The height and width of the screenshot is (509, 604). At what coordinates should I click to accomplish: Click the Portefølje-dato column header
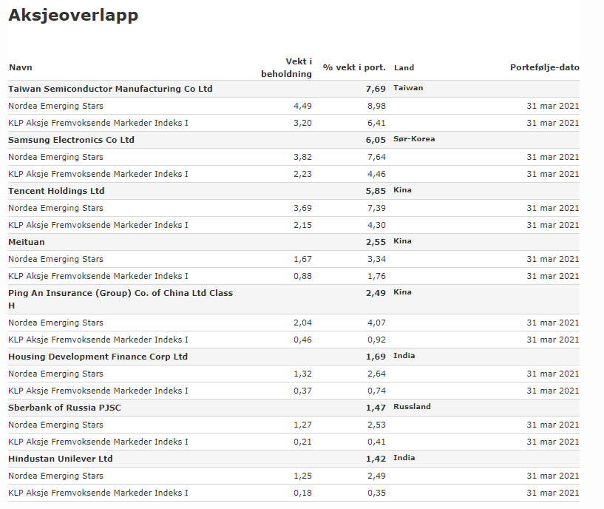tap(545, 67)
